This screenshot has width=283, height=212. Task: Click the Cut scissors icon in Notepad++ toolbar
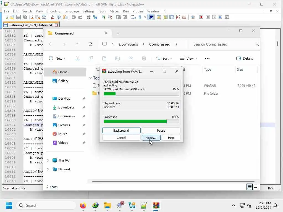point(52,17)
